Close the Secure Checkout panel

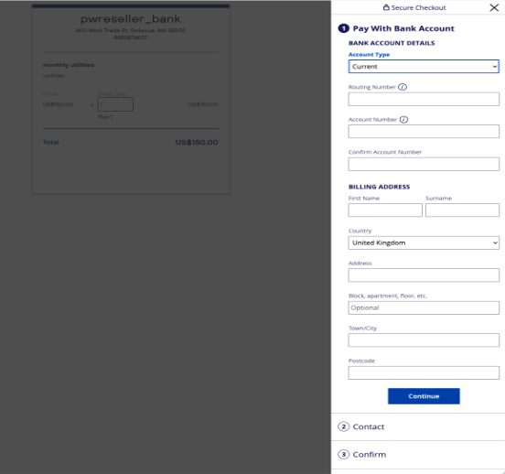[494, 7]
